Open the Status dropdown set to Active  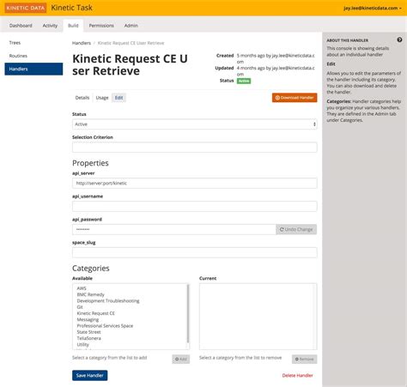tap(195, 124)
